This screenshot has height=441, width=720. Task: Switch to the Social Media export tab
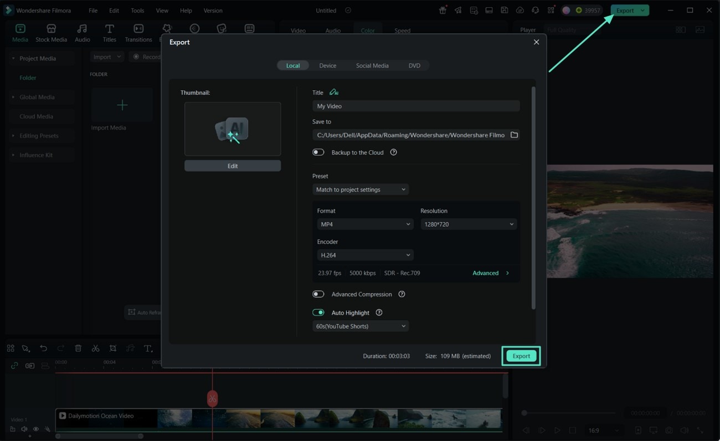pos(372,65)
